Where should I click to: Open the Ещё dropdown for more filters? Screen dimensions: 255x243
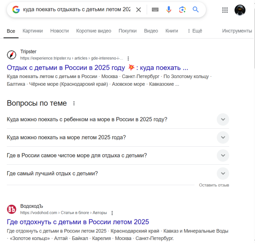(195, 31)
